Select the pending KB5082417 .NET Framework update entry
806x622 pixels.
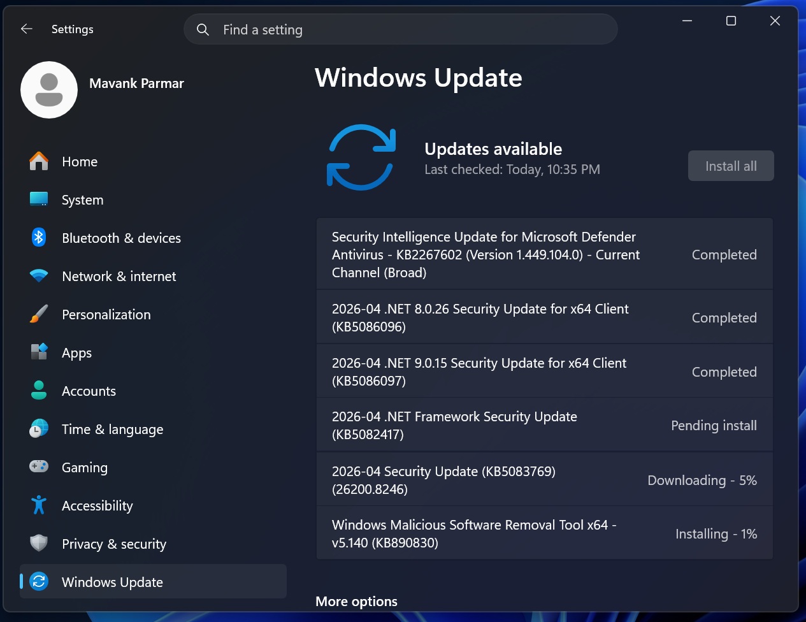(544, 424)
